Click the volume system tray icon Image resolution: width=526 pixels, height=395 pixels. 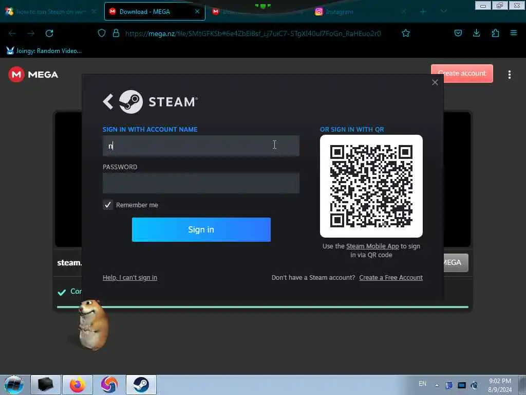click(474, 385)
